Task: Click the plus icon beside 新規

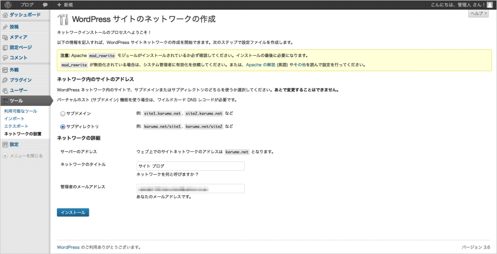Action: [59, 5]
